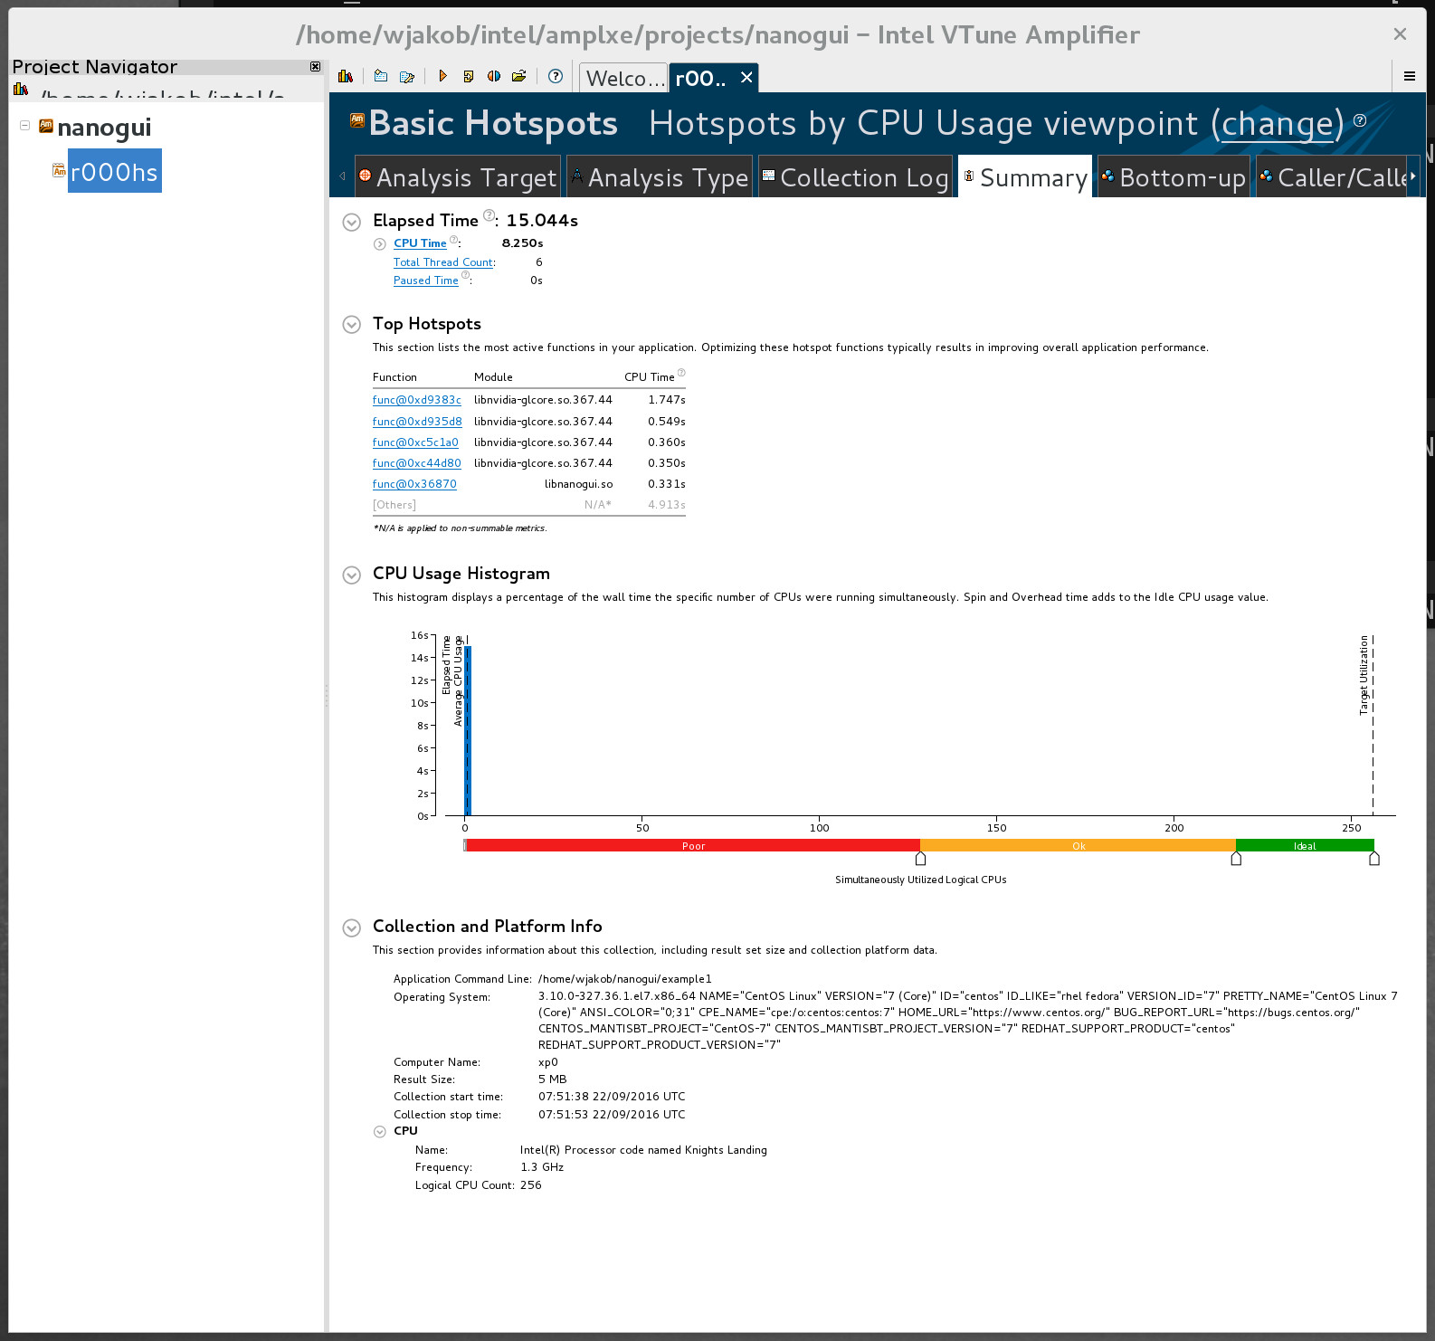Switch to the Bottom-up tab
The image size is (1435, 1341).
pos(1174,177)
